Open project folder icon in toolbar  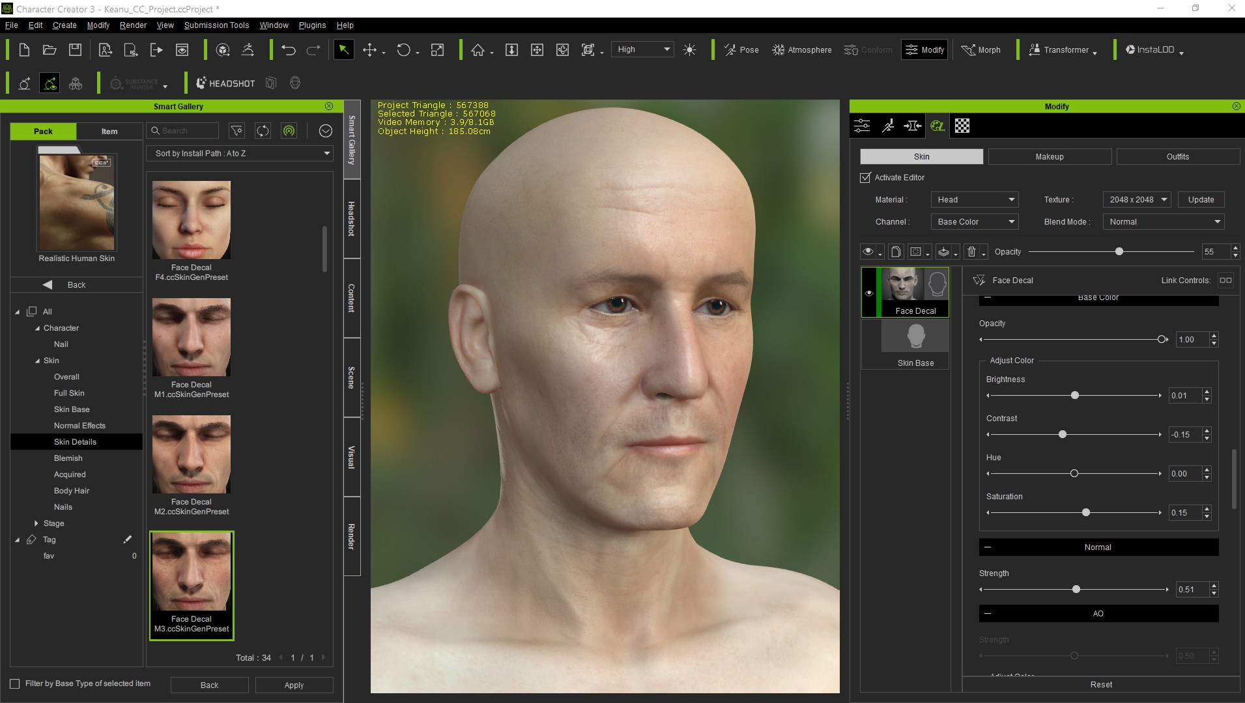tap(50, 50)
